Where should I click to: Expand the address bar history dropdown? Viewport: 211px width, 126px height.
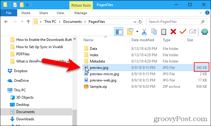(135, 22)
